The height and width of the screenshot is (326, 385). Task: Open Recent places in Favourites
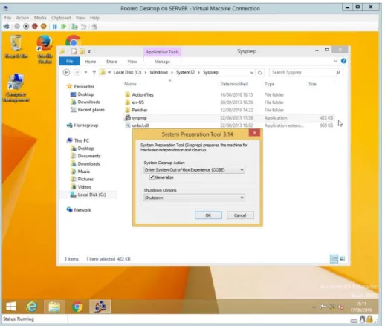(91, 110)
